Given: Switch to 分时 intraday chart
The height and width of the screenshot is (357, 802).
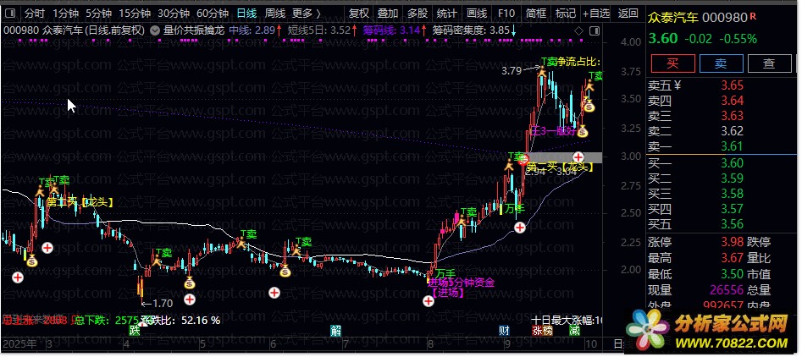Looking at the screenshot, I should pyautogui.click(x=35, y=14).
